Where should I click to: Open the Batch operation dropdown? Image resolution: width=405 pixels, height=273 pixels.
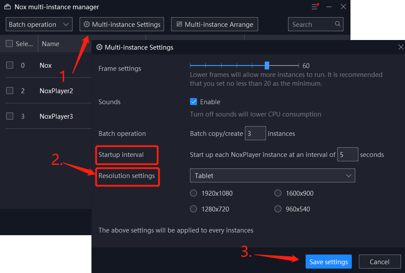(39, 24)
